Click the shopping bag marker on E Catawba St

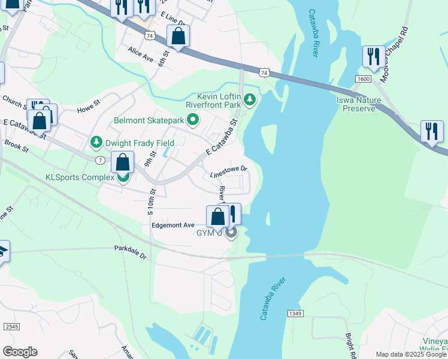pyautogui.click(x=39, y=124)
